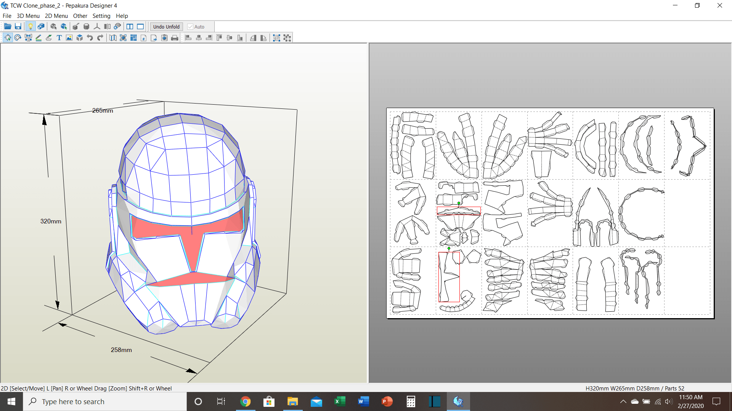The height and width of the screenshot is (411, 732).
Task: Select the Text tool icon
Action: point(59,38)
